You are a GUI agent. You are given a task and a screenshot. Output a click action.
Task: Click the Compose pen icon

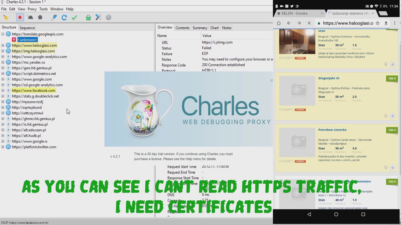54,17
